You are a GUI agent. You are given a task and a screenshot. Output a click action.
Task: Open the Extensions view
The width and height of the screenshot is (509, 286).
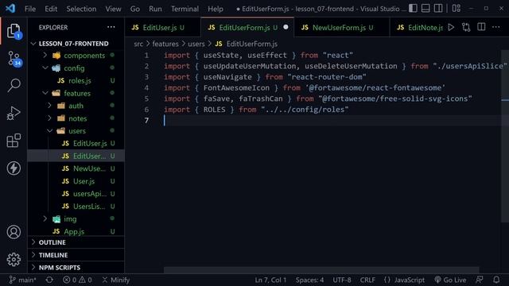click(14, 141)
